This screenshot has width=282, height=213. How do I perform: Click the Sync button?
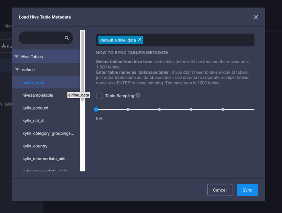247,190
